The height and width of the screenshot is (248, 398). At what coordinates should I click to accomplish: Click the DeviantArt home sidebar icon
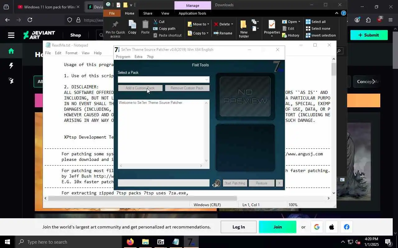click(x=11, y=51)
